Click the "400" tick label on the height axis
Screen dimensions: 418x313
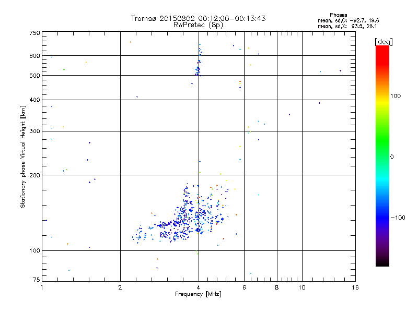pos(34,100)
